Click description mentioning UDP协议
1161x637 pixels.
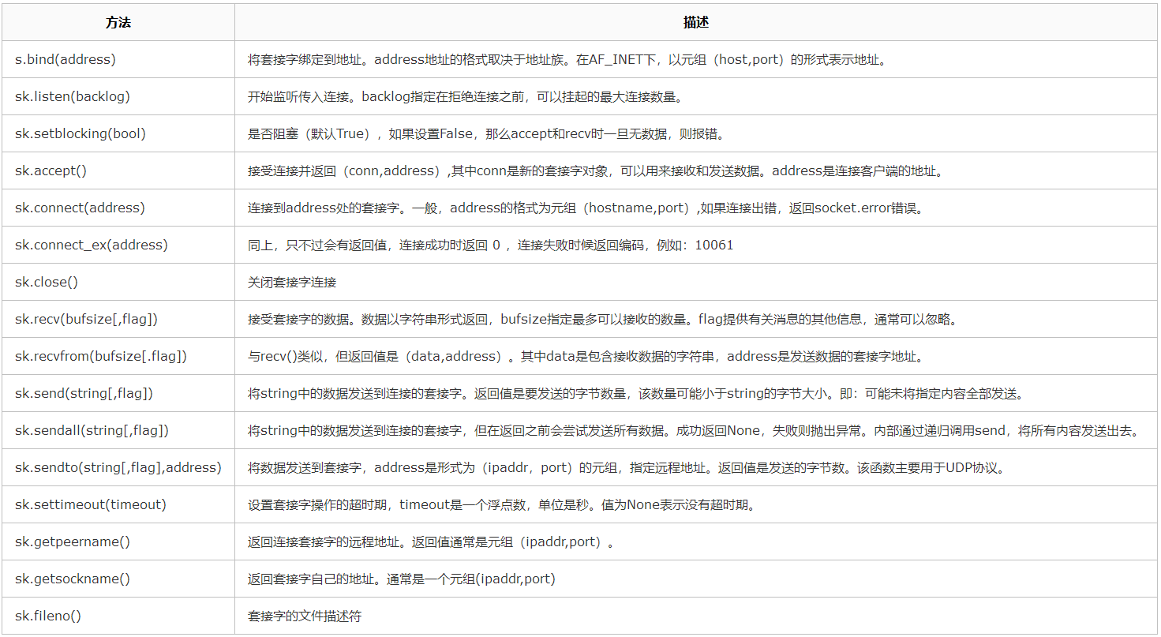click(696, 467)
